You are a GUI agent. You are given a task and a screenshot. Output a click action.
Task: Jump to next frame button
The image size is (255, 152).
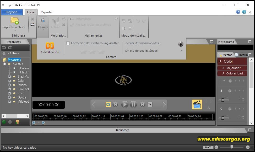coord(143,104)
